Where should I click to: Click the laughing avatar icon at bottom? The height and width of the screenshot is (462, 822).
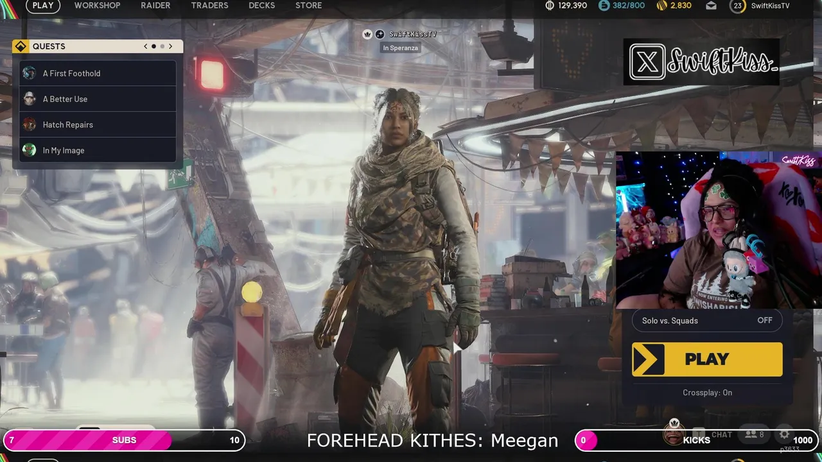pyautogui.click(x=673, y=436)
